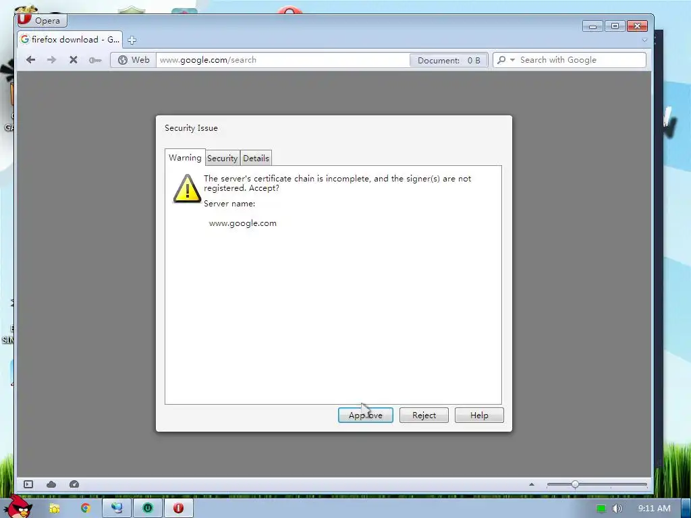Restore down the Opera window
691x518 pixels.
[615, 26]
